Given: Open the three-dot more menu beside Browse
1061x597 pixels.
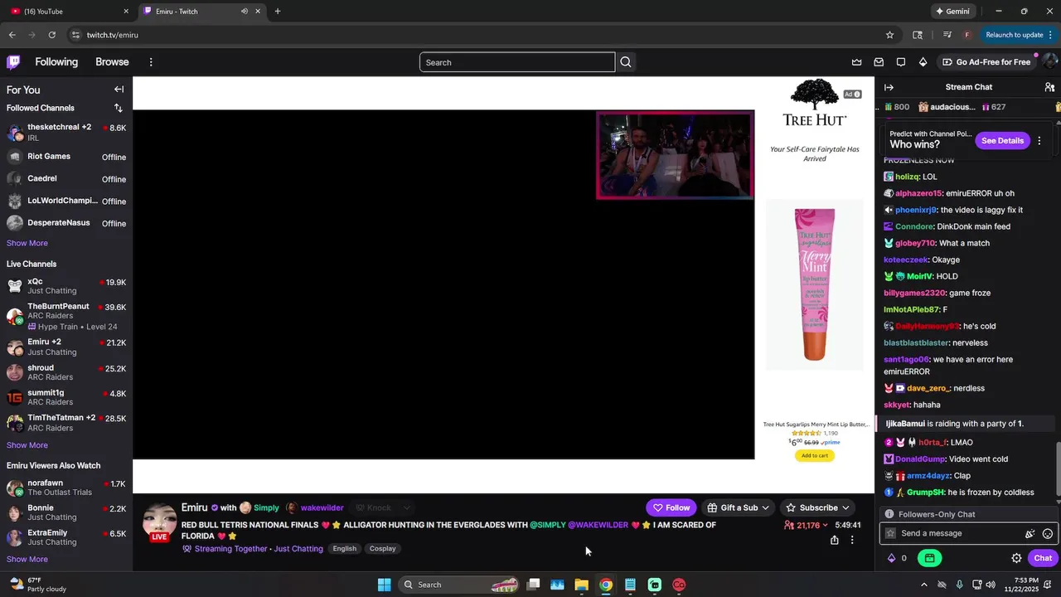Looking at the screenshot, I should [x=151, y=62].
